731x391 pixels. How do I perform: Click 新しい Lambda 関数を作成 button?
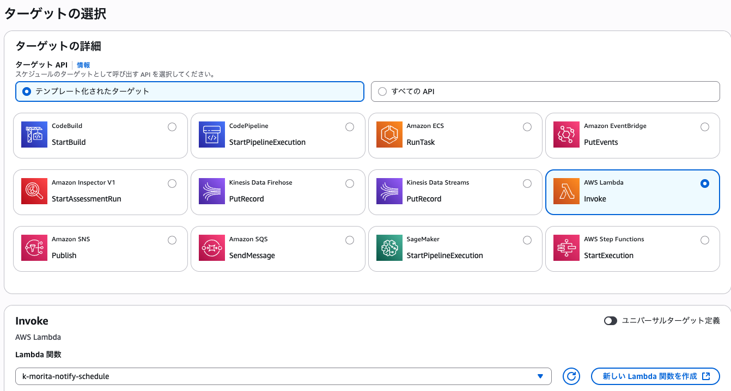(x=655, y=376)
